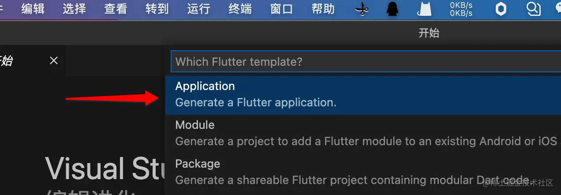Open the QQ penguin menu bar icon
Screen dimensions: 561x195
[x=392, y=9]
